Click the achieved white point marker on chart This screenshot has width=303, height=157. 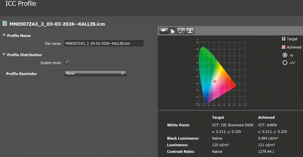(215, 82)
